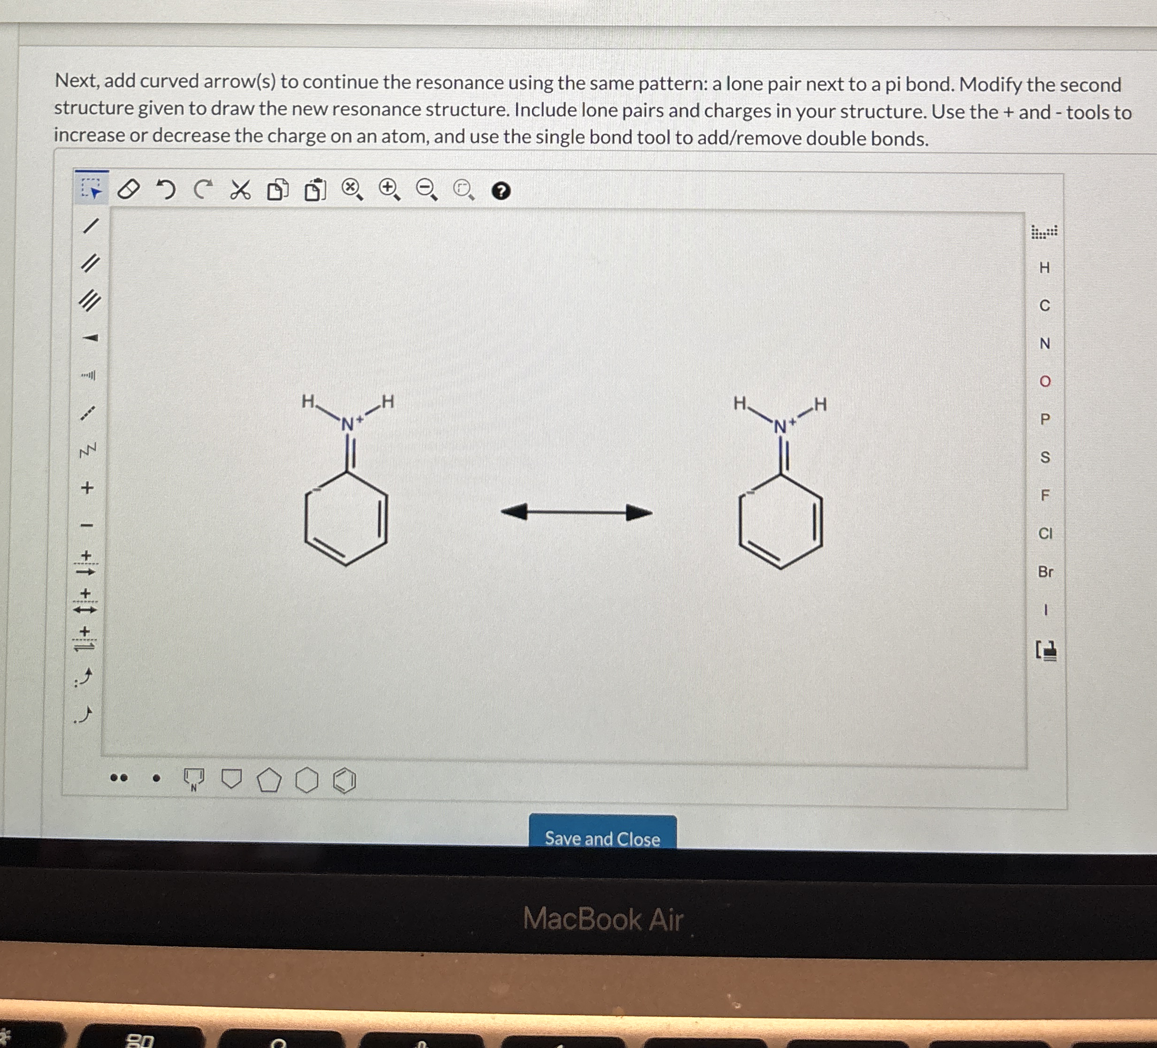Pick the benzene ring template
Screen dimensions: 1157x1048
coord(344,780)
